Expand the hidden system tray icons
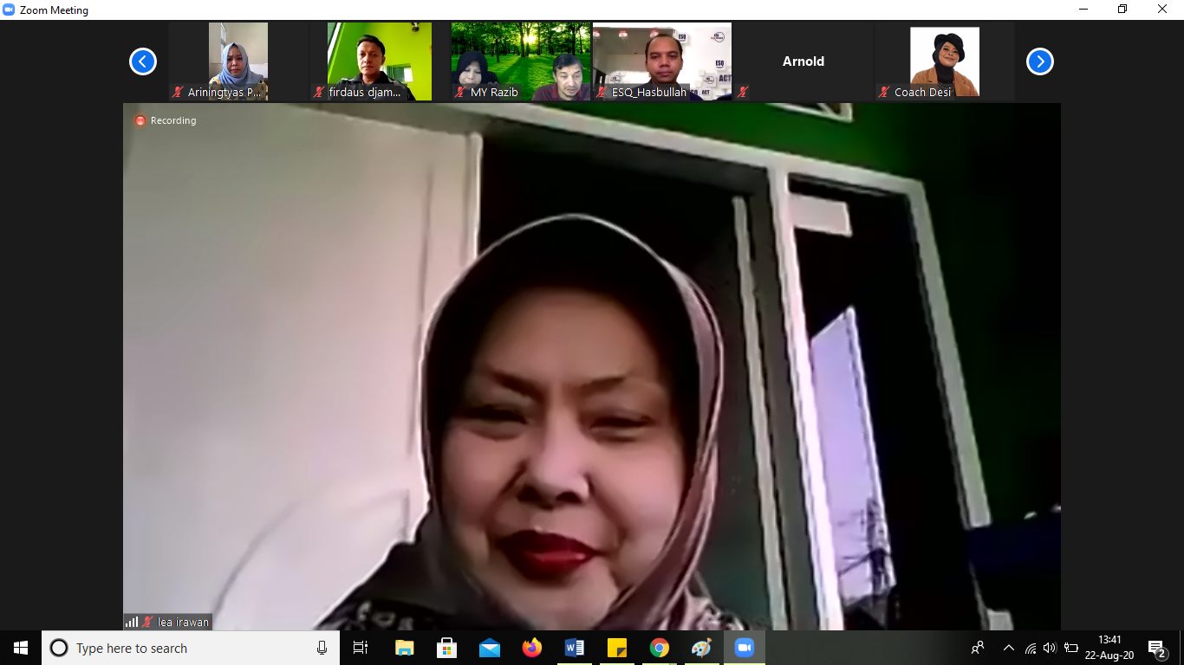Screen dimensions: 1184x665 (1008, 648)
